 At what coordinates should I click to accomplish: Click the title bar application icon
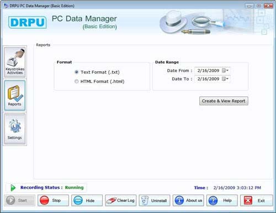click(x=6, y=6)
